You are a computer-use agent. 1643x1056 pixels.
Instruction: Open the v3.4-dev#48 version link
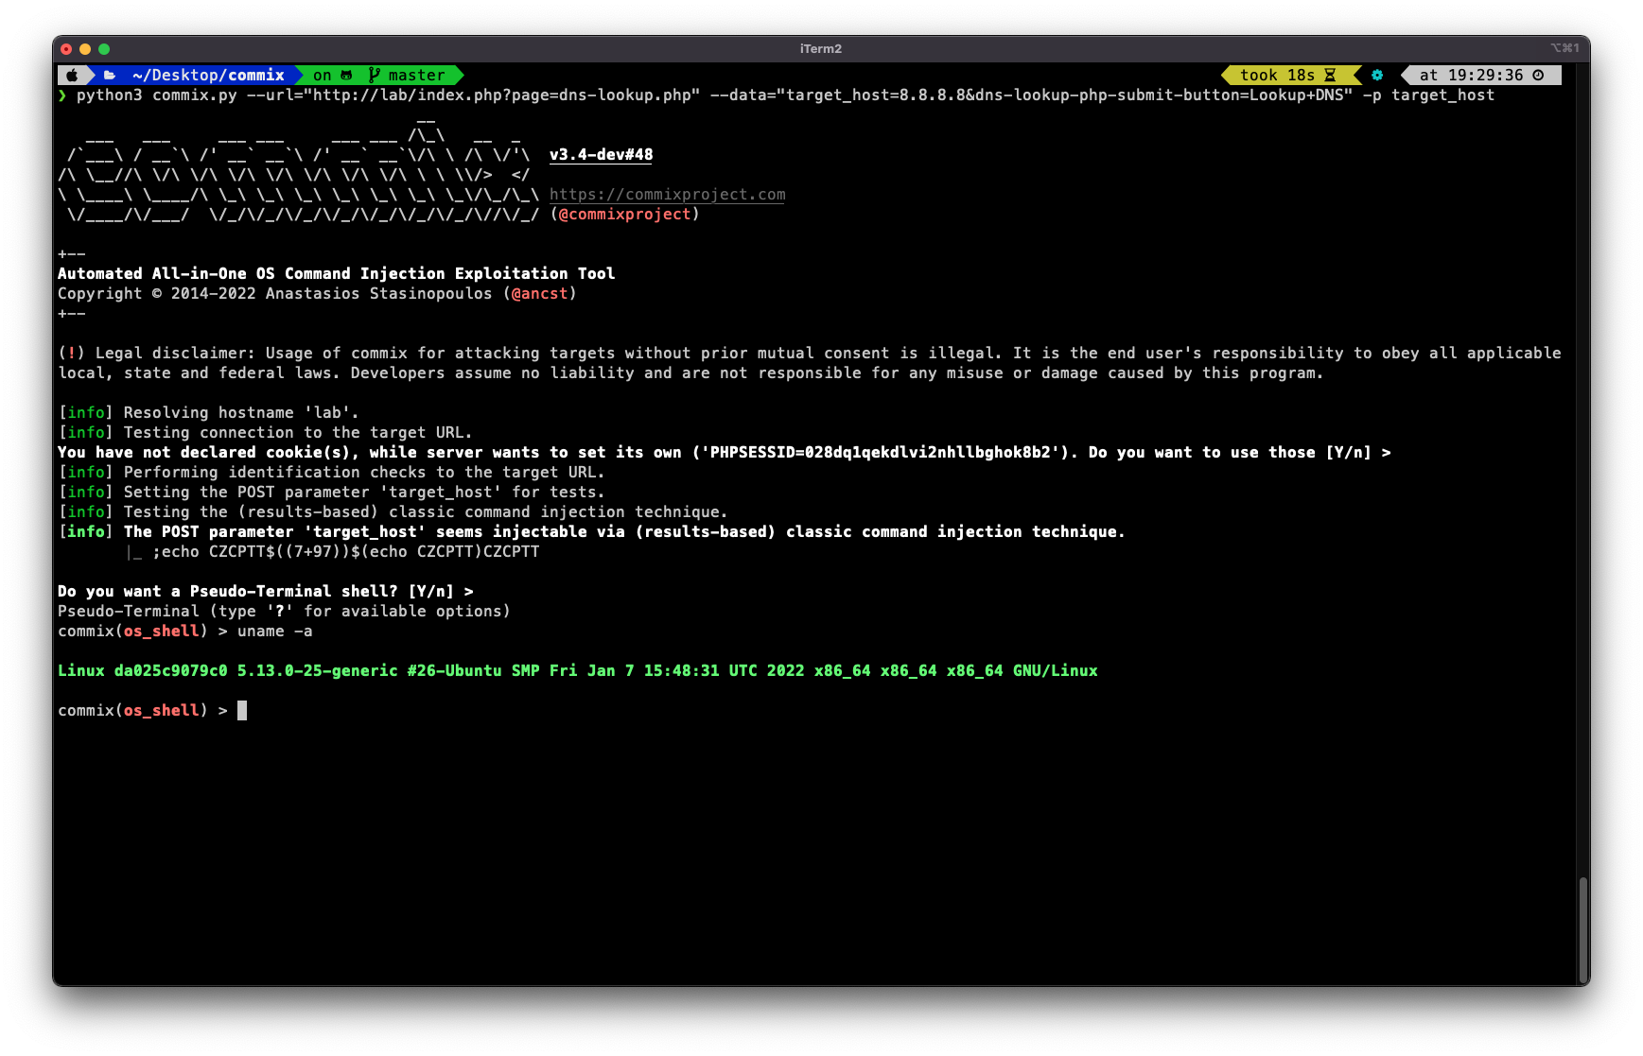[x=600, y=154]
